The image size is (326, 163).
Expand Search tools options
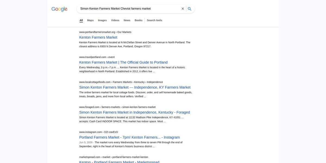(155, 20)
